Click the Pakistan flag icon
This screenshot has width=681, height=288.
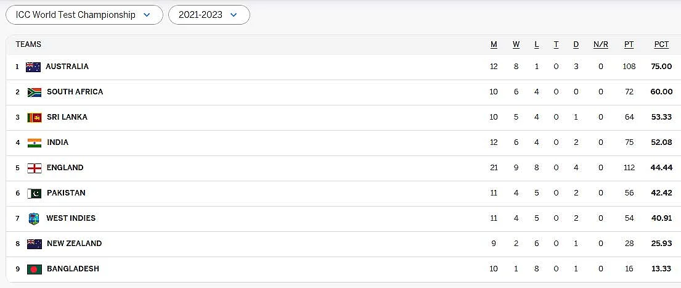[35, 193]
